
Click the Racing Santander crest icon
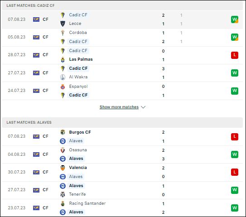tap(63, 203)
